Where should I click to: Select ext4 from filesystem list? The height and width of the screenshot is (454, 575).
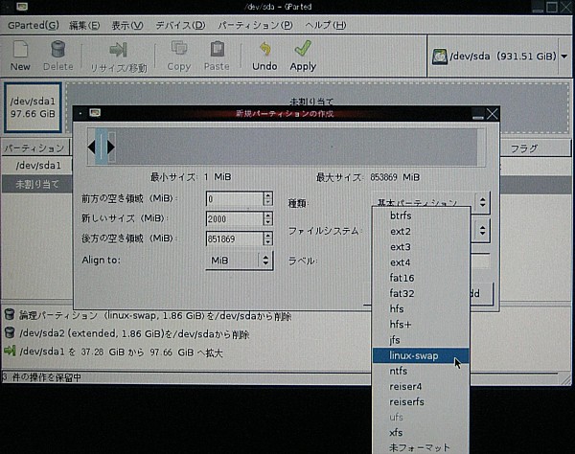tap(421, 262)
